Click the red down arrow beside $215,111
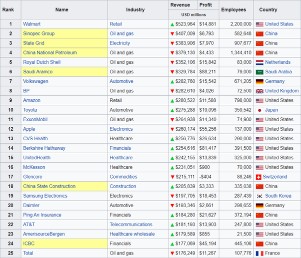 point(172,177)
